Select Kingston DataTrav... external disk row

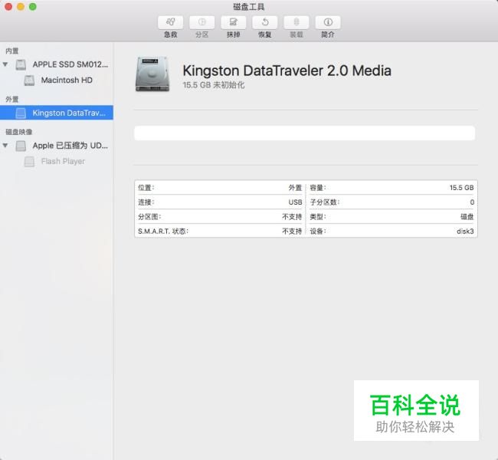tap(57, 113)
